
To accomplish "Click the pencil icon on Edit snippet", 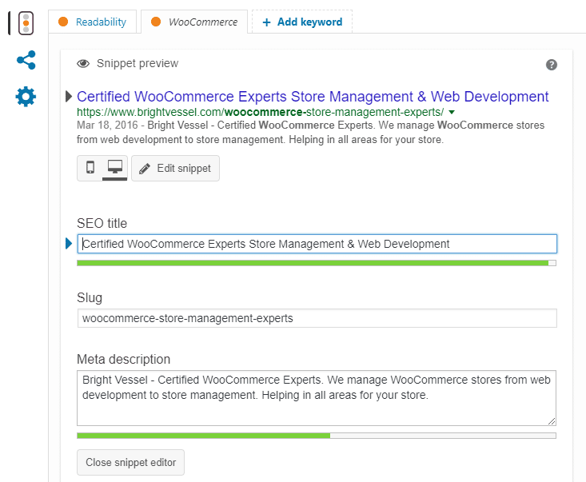I will click(x=145, y=169).
